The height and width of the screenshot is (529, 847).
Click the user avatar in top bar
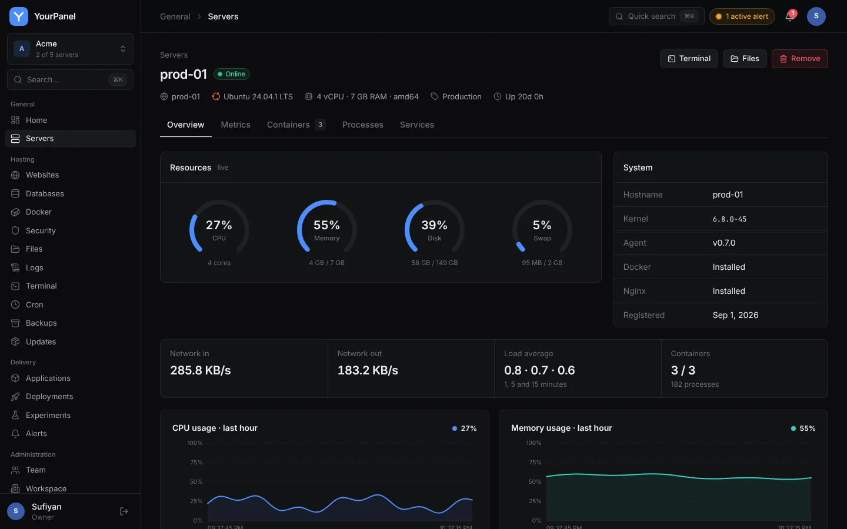[x=816, y=16]
